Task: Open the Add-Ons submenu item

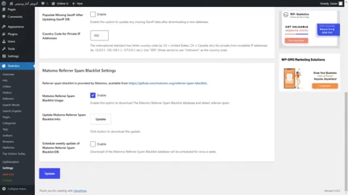Action: tap(8, 174)
